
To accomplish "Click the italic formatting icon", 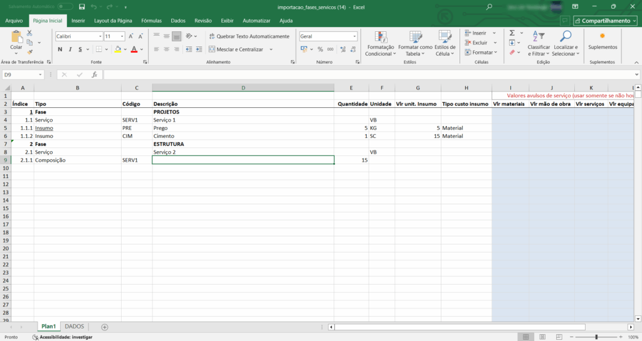I will [x=71, y=50].
